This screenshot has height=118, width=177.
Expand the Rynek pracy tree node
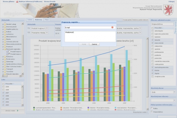[3, 59]
